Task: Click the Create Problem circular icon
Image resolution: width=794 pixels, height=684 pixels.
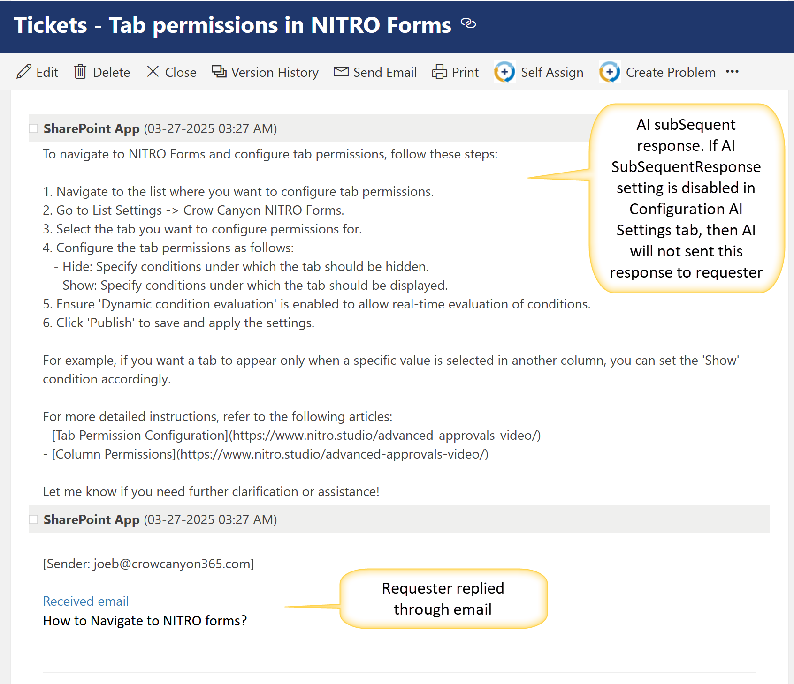Action: pos(609,72)
